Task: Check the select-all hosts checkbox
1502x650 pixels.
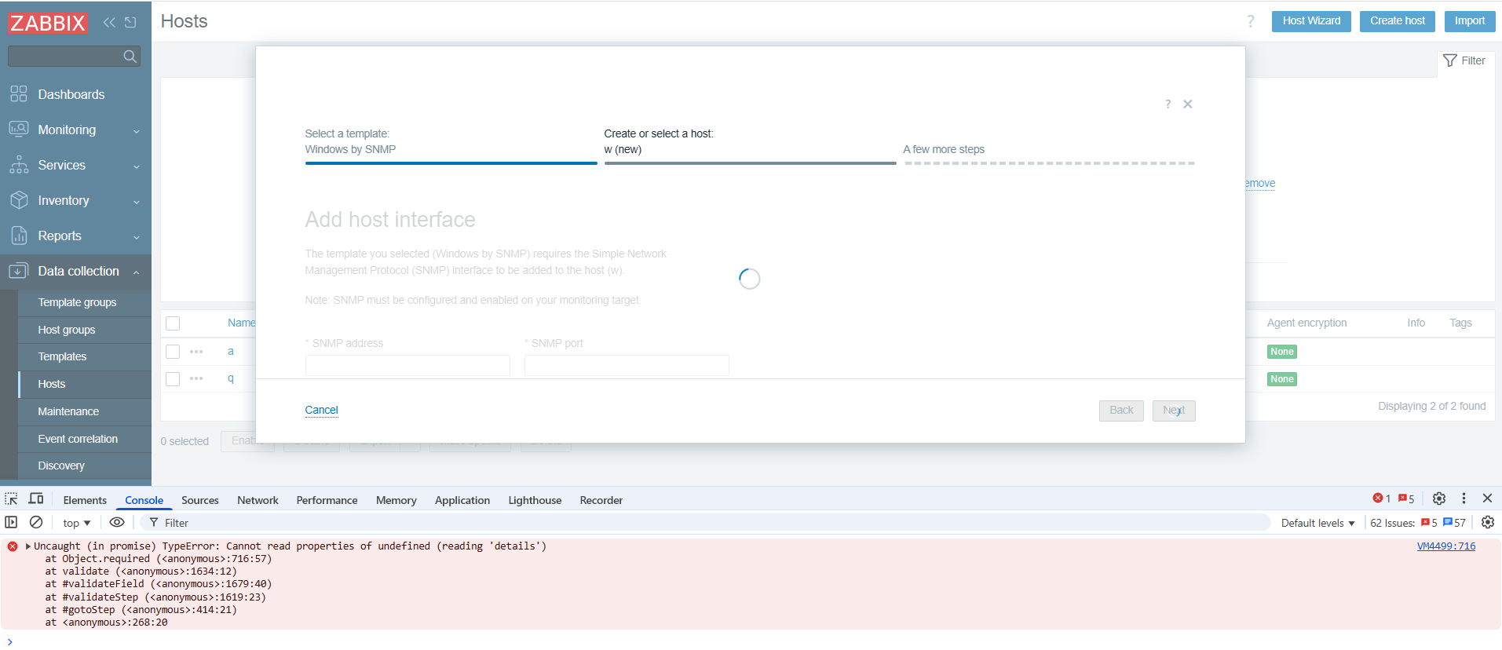Action: coord(173,323)
